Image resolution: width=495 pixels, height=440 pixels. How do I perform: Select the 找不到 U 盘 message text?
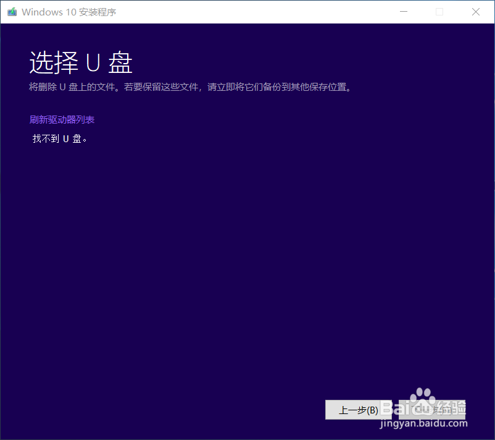point(60,138)
